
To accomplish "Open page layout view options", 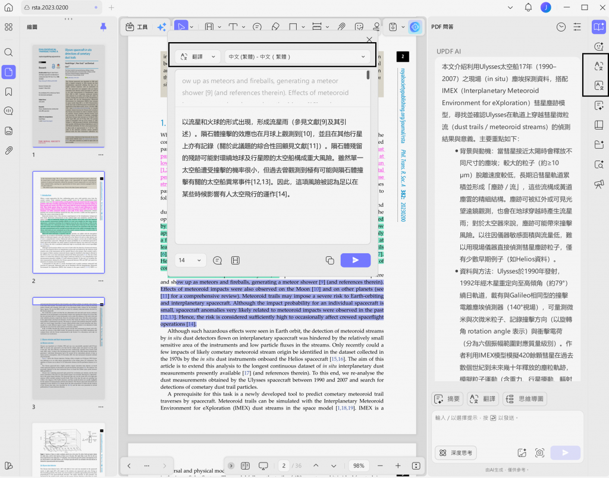I will pyautogui.click(x=245, y=466).
